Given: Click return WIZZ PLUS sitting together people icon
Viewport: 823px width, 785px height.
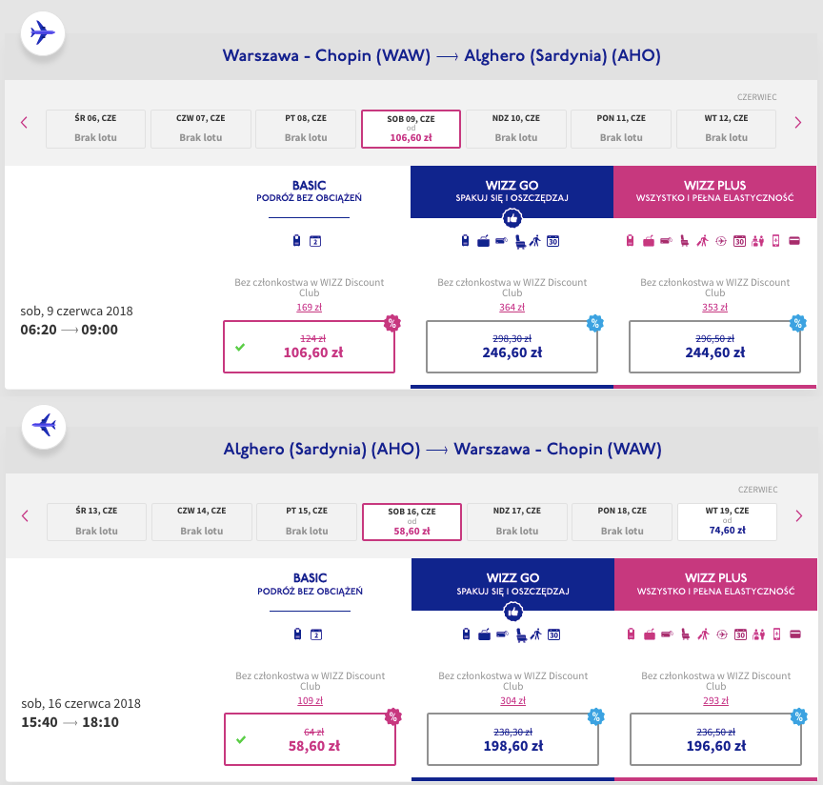Looking at the screenshot, I should [759, 634].
